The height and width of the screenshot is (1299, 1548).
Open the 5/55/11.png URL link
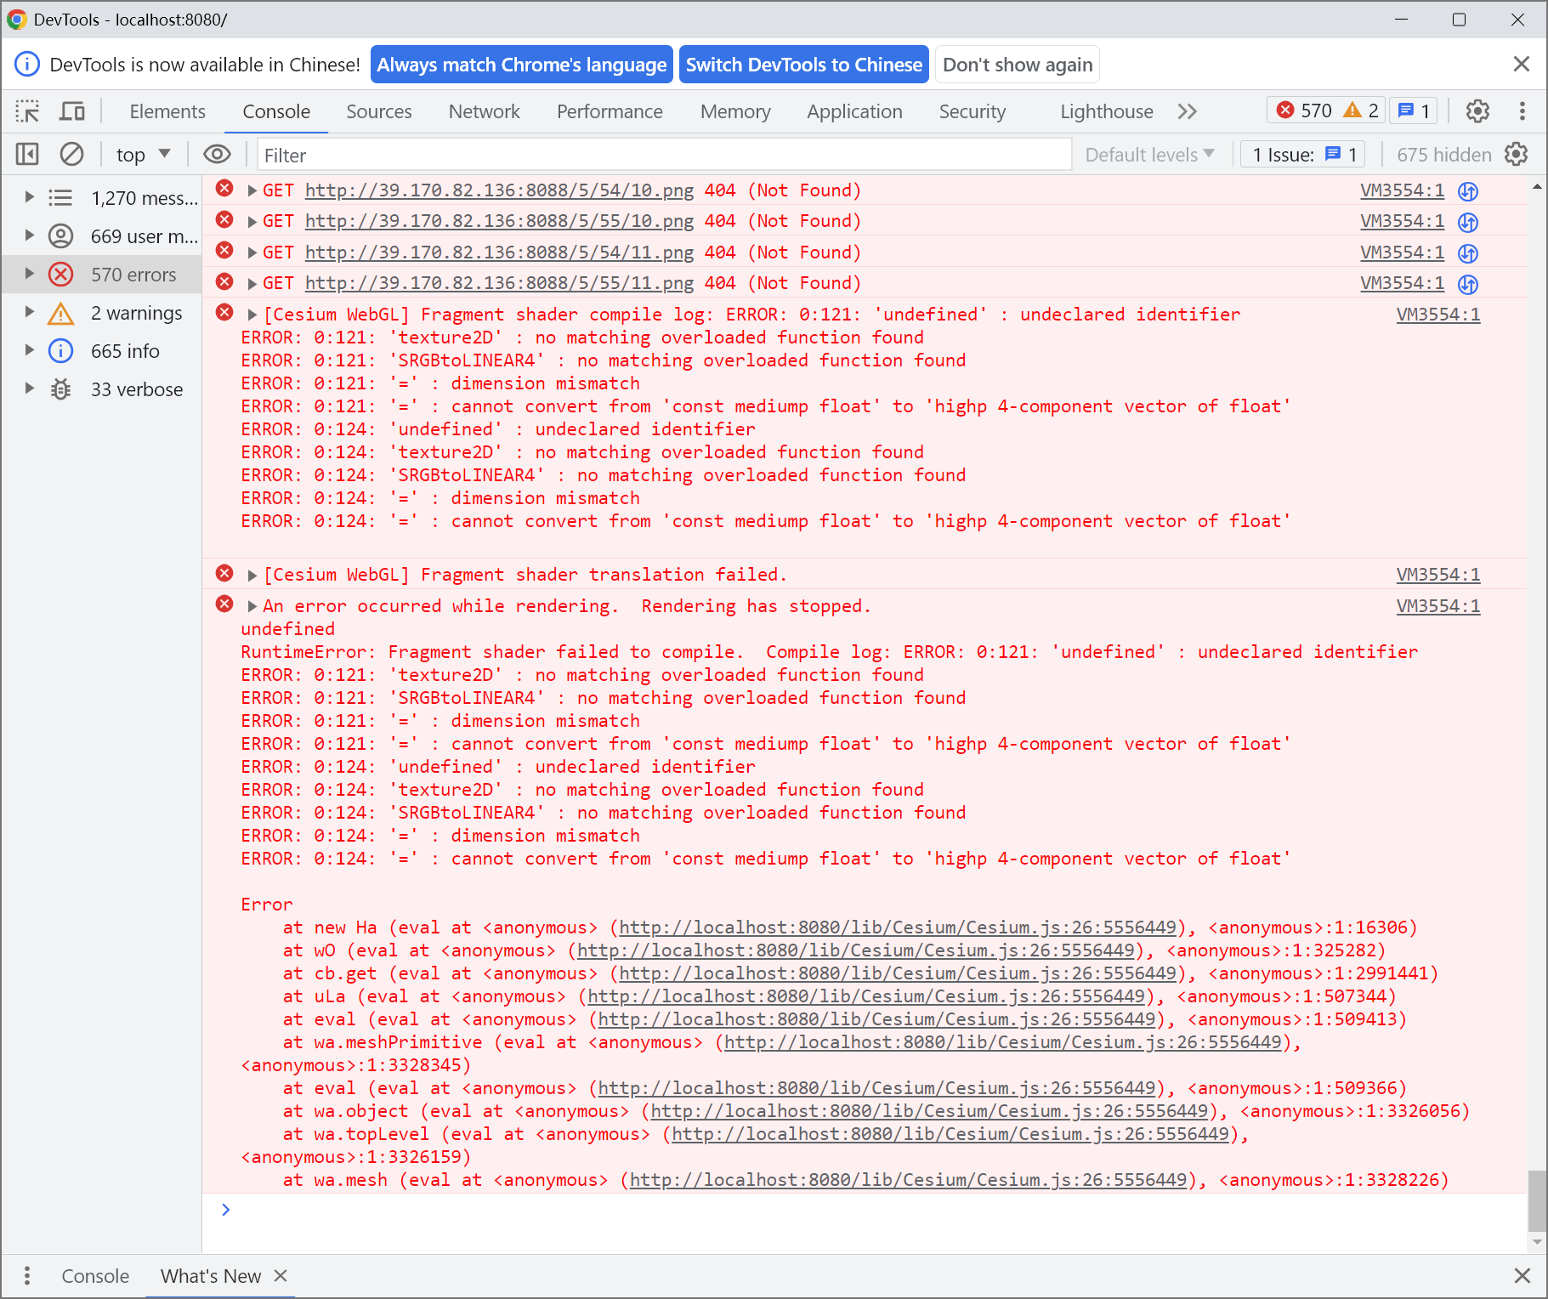pos(499,283)
